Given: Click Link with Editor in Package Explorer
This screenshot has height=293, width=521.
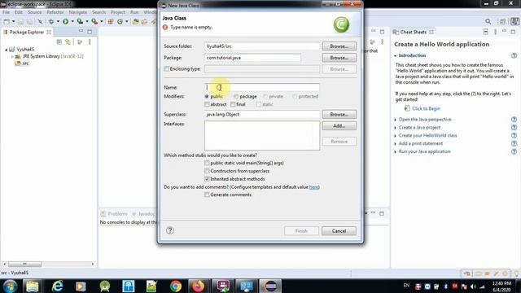Looking at the screenshot, I should click(68, 42).
